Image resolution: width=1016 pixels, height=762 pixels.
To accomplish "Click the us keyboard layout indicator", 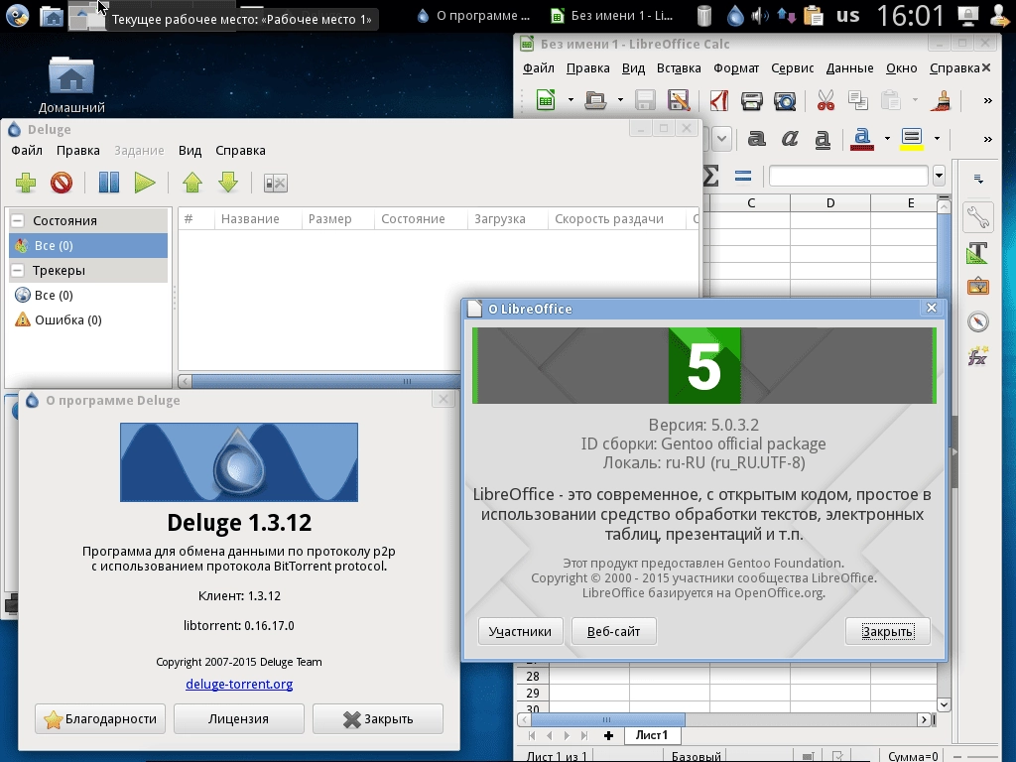I will pos(847,16).
